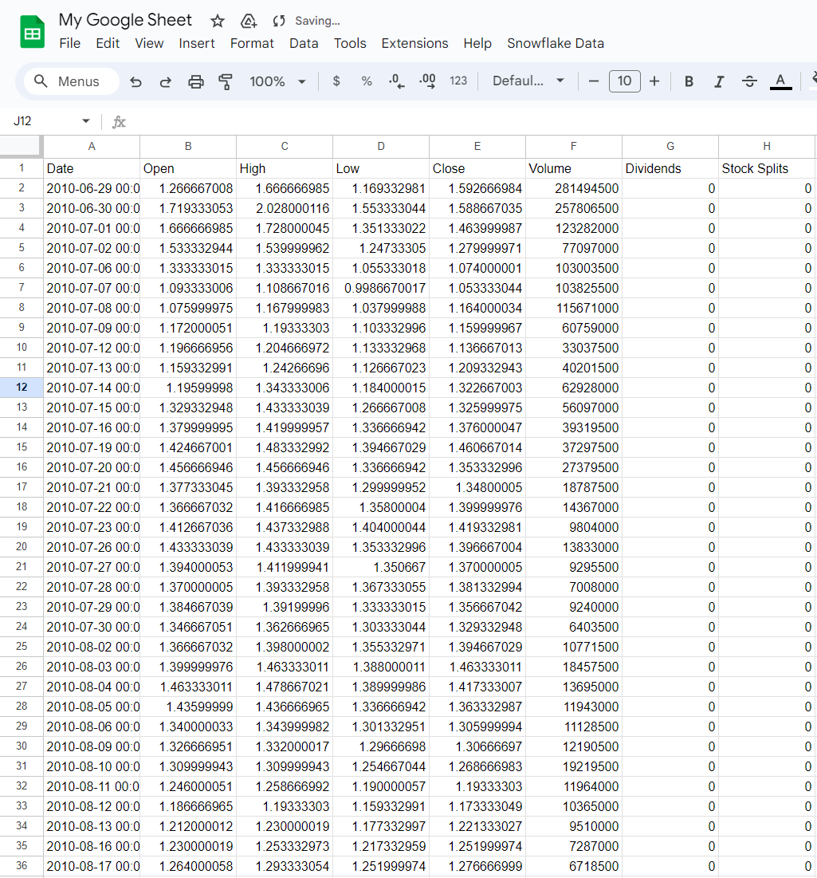
Task: Click the 123 number format button
Action: point(458,81)
